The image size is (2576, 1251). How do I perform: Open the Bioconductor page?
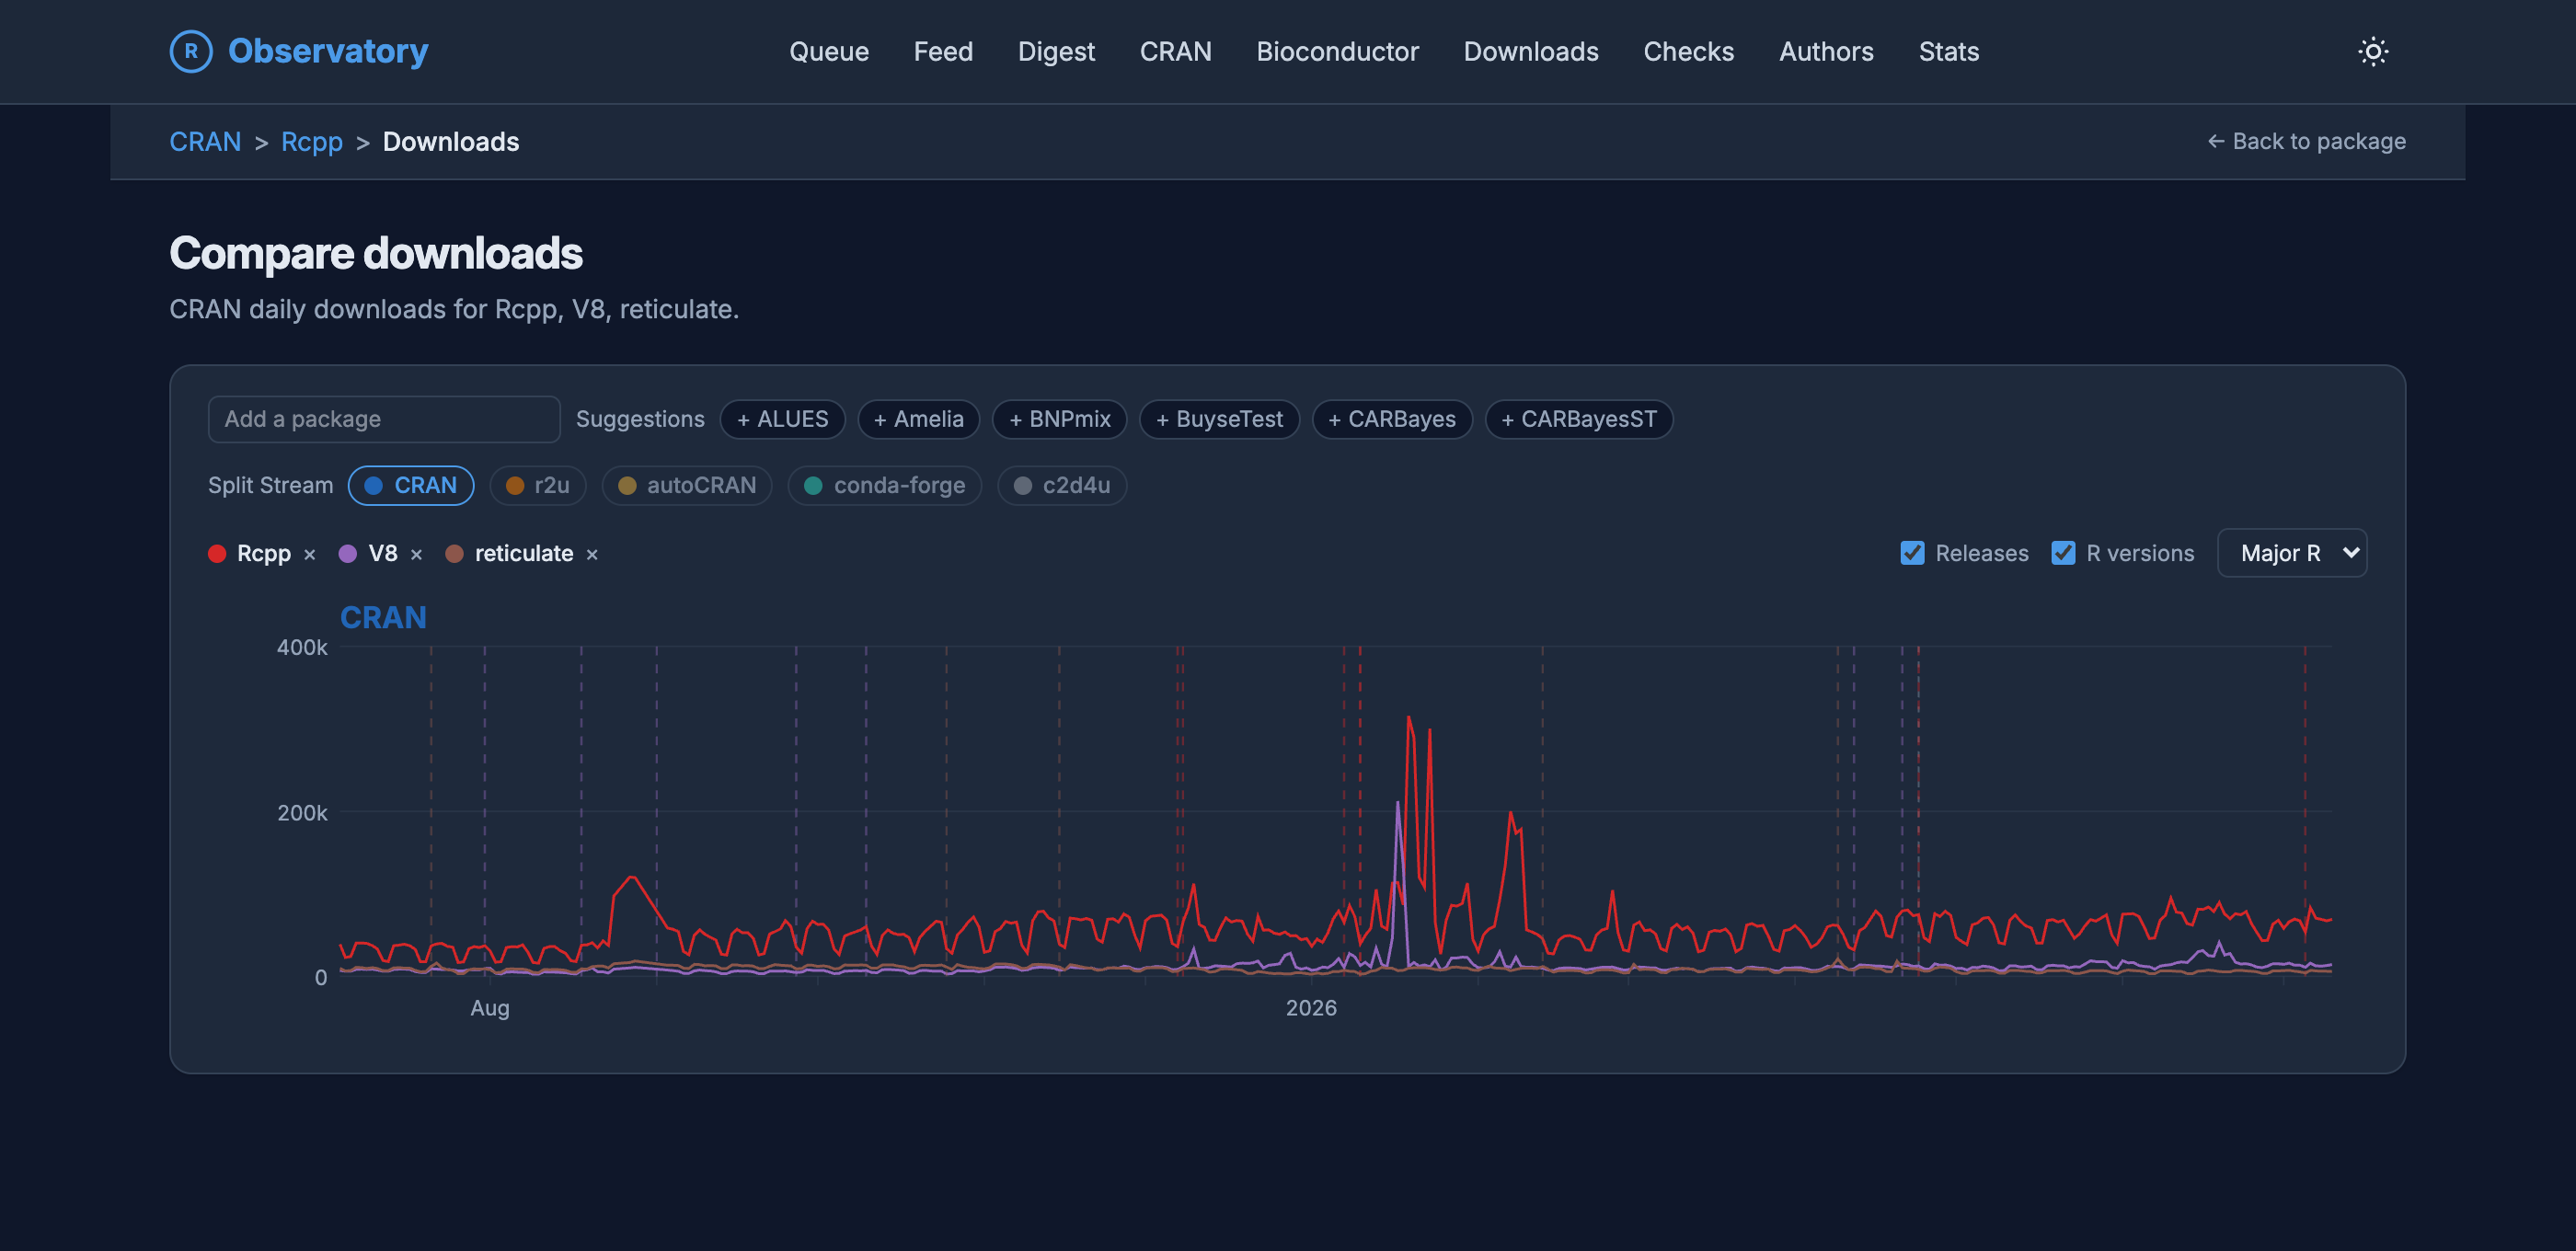(x=1337, y=51)
